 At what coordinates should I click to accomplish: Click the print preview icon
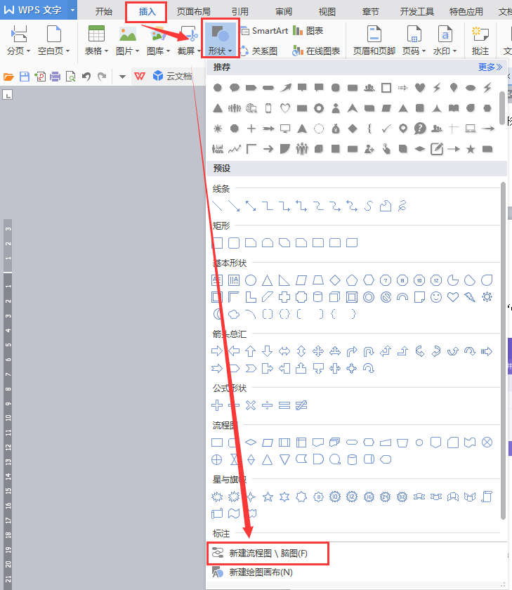click(x=70, y=77)
